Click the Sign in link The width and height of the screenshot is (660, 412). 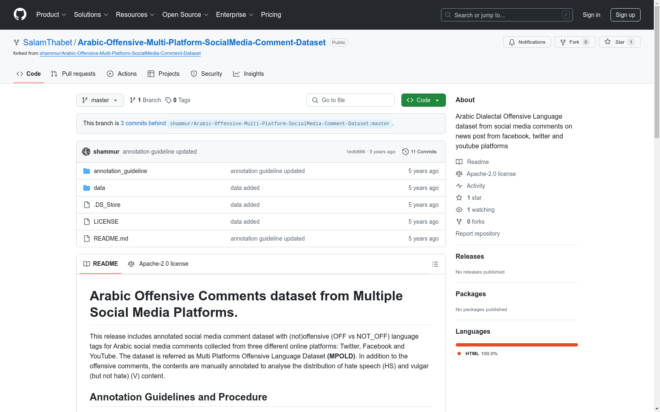coord(591,15)
